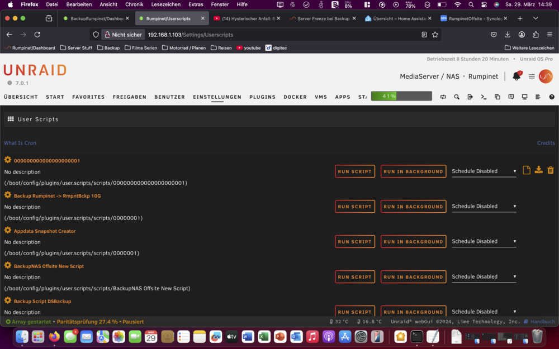
Task: Open schedule dropdown for Appdata Snapshot Creator
Action: pos(484,241)
